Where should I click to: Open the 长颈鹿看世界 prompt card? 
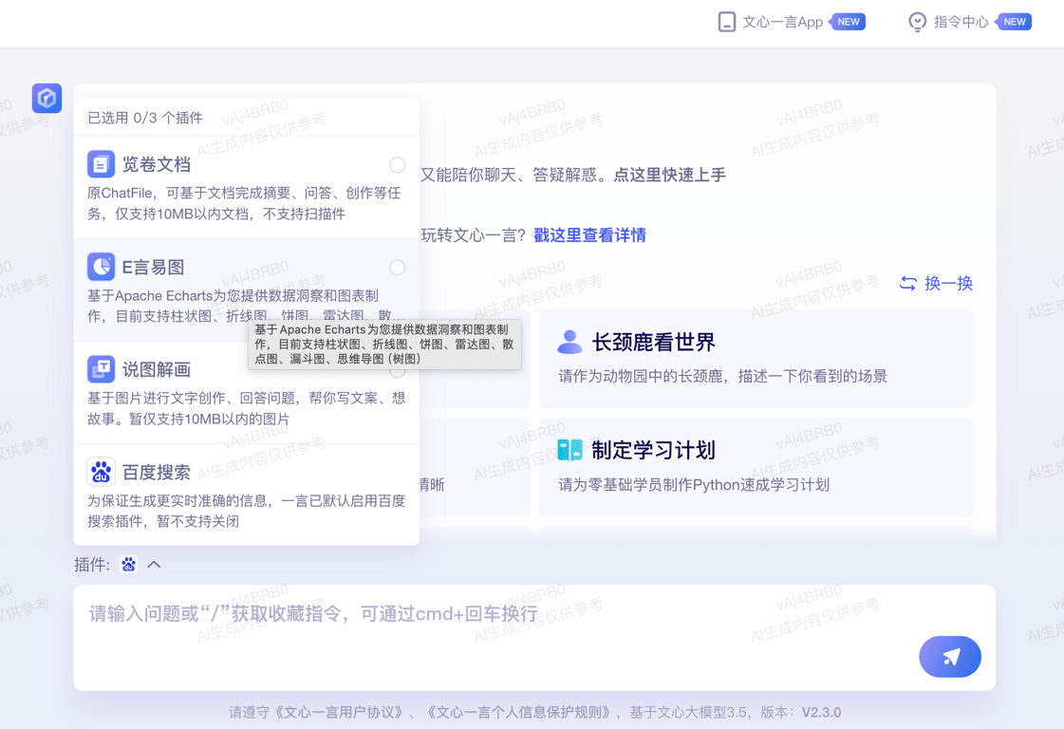tap(756, 359)
